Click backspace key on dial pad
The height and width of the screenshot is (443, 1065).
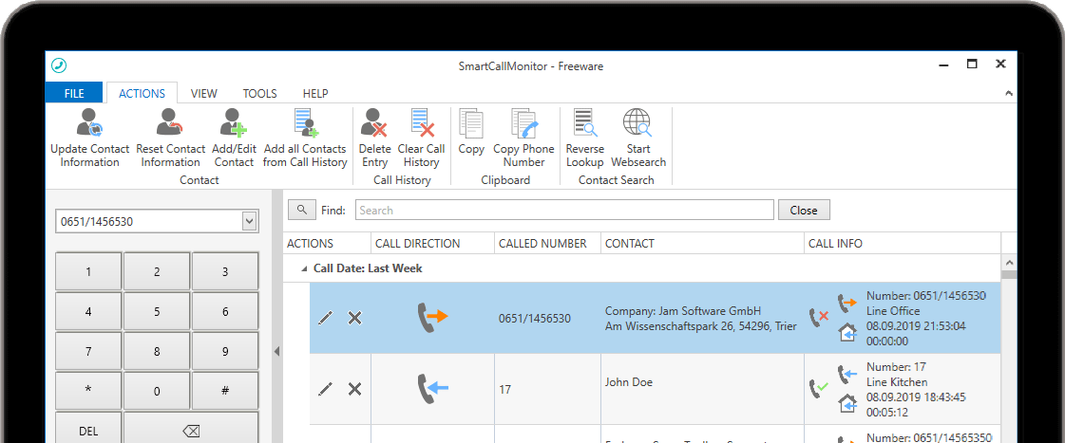191,431
